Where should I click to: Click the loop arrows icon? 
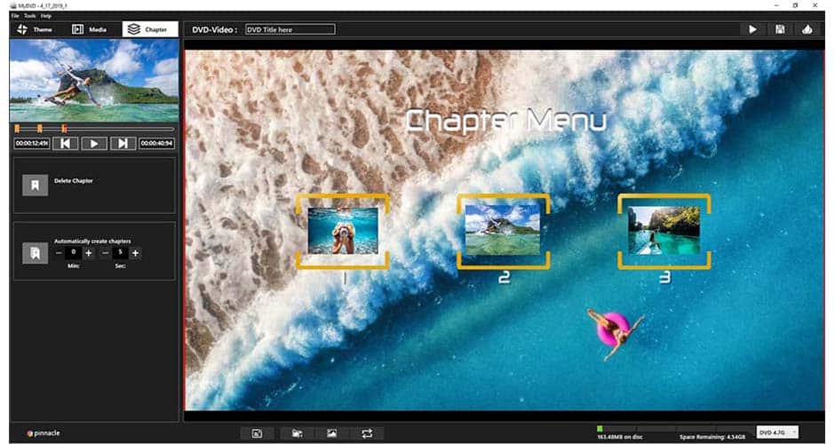367,433
